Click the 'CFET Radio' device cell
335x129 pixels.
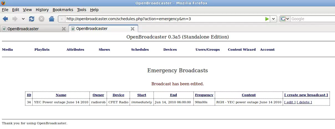[118, 102]
